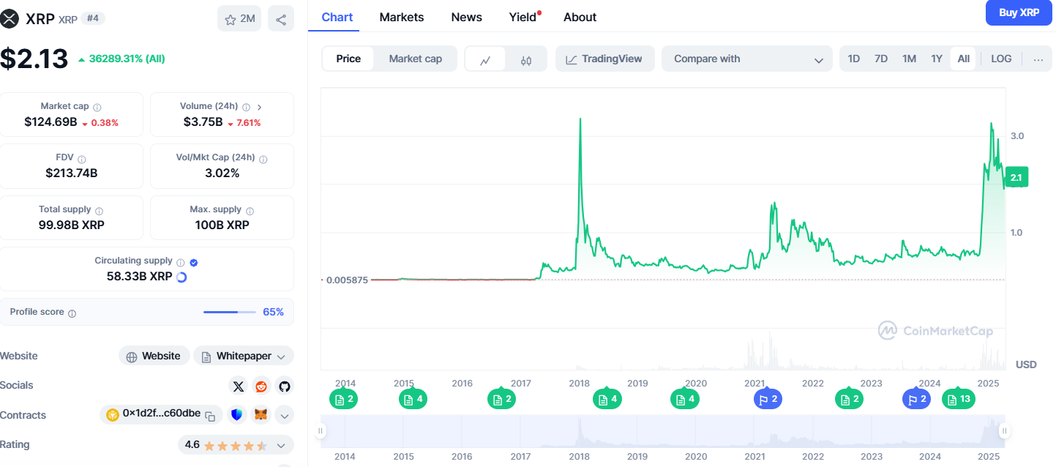Open XRP's Reddit community
The height and width of the screenshot is (467, 1056).
[x=261, y=386]
